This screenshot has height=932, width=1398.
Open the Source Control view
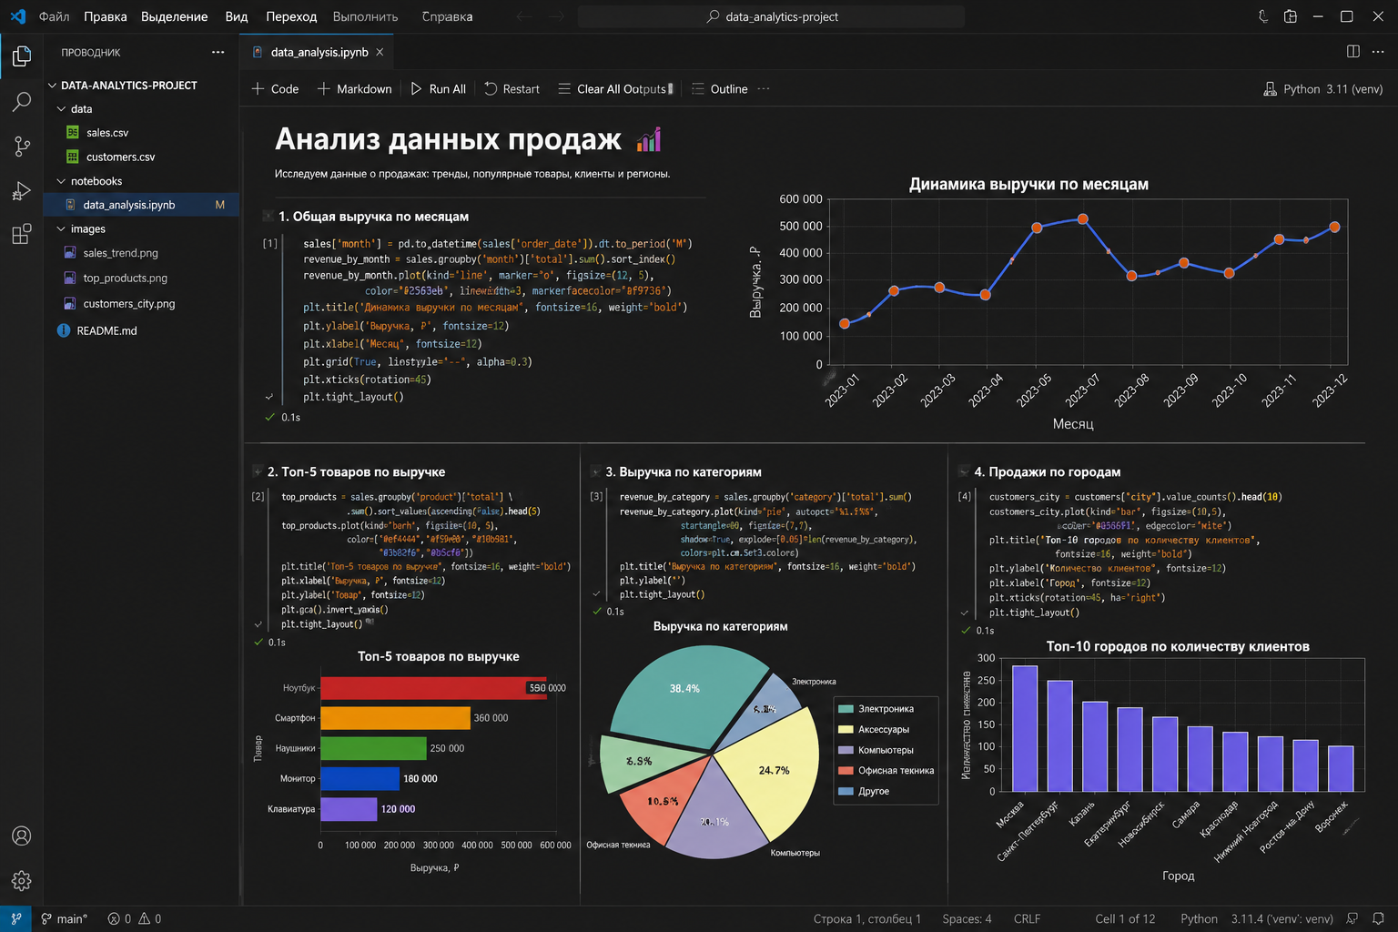pyautogui.click(x=22, y=146)
